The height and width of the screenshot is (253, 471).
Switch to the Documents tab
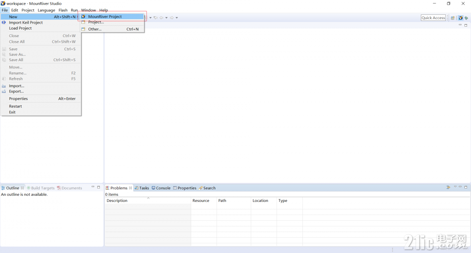(69, 188)
